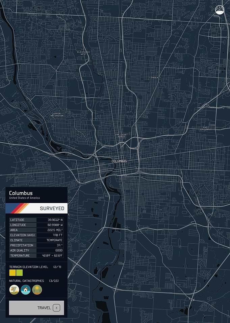This screenshot has height=323, width=230.
Task: Click 'United States of America' subtitle
Action: tap(24, 198)
